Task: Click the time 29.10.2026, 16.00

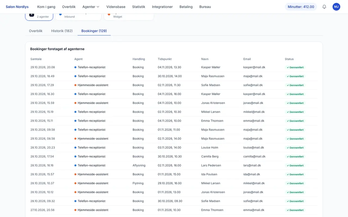Action: [170, 184]
